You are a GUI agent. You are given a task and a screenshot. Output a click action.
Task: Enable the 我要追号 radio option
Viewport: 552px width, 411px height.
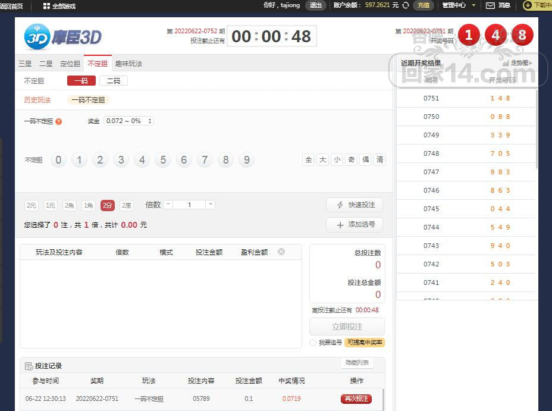[313, 343]
